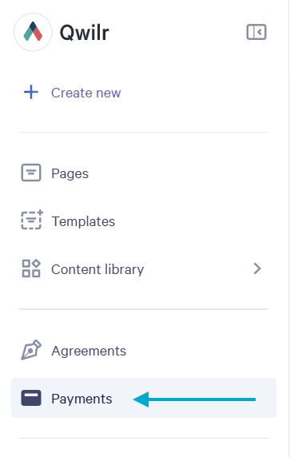Click the Templates dashed-page icon
The height and width of the screenshot is (457, 290).
point(31,220)
